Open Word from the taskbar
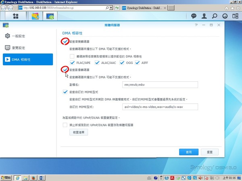The image size is (242, 181). click(x=42, y=178)
